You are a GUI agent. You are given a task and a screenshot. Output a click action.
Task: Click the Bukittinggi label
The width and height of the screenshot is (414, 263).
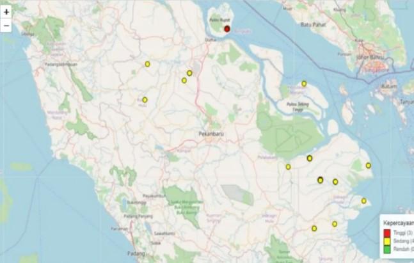[136, 203]
